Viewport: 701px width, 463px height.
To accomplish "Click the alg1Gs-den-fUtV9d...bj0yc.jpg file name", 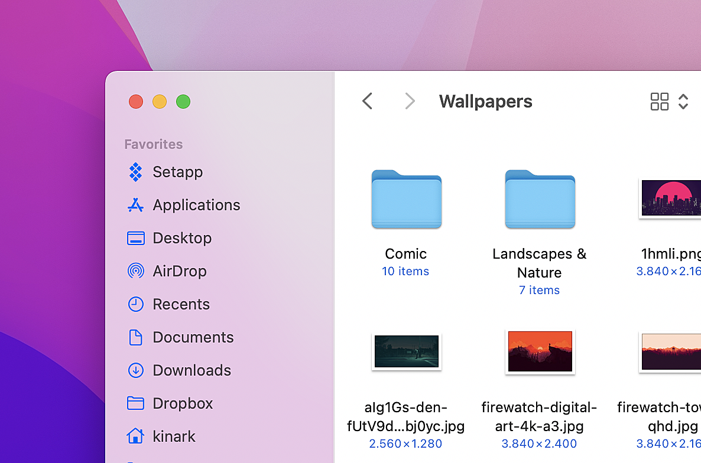I will (x=406, y=416).
